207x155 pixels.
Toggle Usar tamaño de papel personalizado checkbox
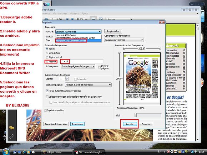[x=51, y=102]
